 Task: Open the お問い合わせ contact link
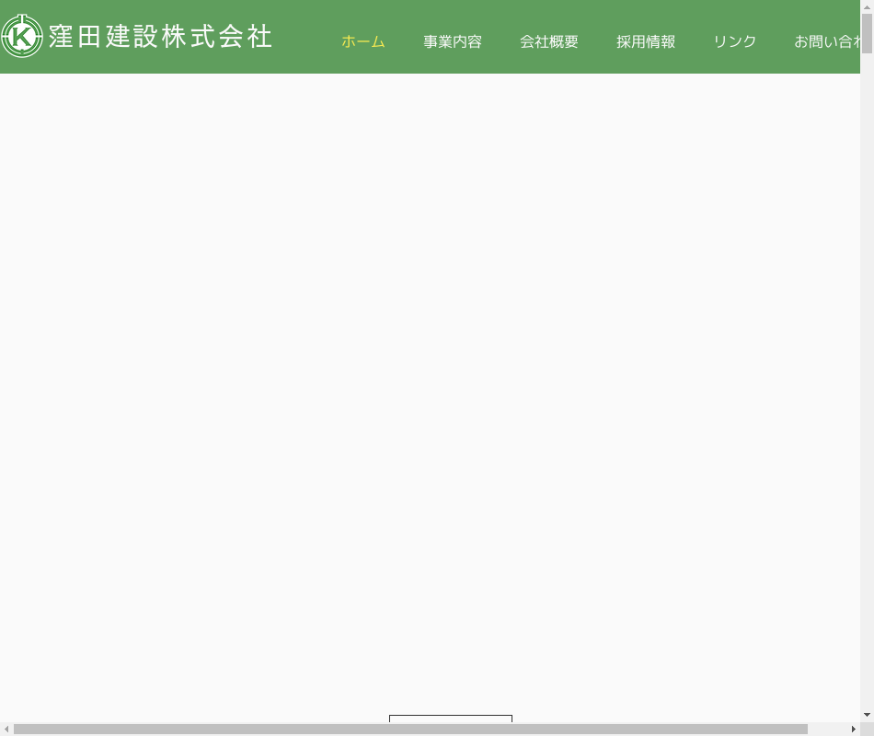826,42
